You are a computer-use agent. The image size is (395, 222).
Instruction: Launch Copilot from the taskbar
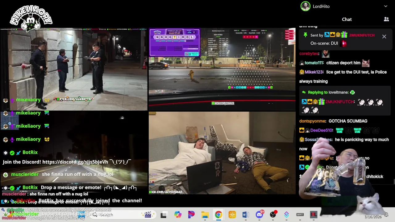(x=178, y=215)
